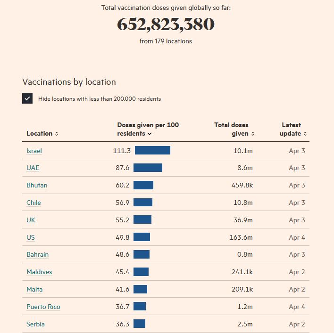Select the Malta location link

(34, 289)
